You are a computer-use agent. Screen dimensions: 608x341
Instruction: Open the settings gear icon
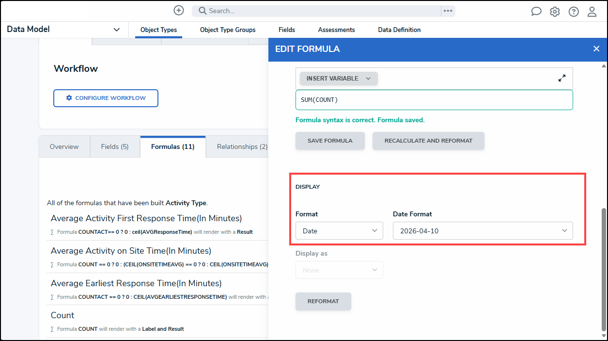pyautogui.click(x=555, y=12)
